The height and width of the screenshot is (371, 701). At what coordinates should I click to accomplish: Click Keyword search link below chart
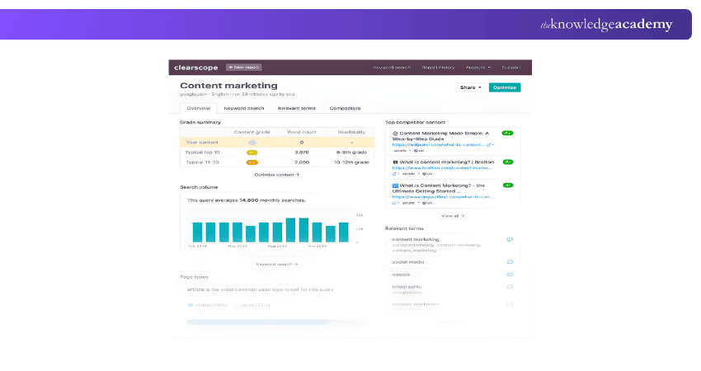[x=277, y=264]
